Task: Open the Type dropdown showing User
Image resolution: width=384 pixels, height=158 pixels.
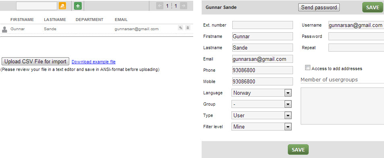Action: (x=262, y=116)
